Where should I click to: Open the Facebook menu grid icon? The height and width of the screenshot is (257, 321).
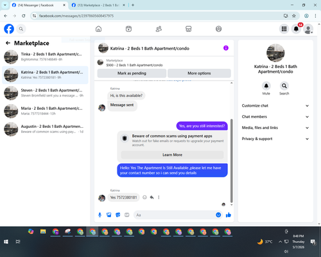284,29
